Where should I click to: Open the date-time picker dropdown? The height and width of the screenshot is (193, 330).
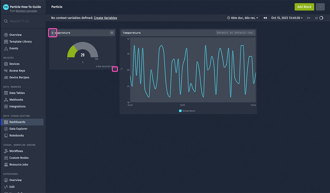tap(287, 18)
